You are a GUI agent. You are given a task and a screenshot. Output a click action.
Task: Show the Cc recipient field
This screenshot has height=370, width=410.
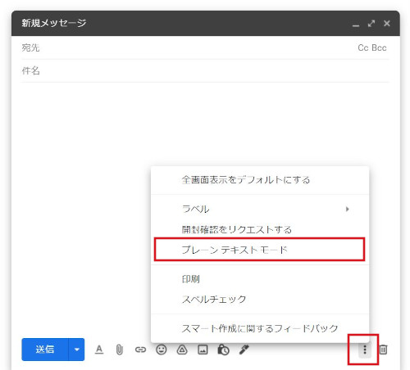pos(363,47)
